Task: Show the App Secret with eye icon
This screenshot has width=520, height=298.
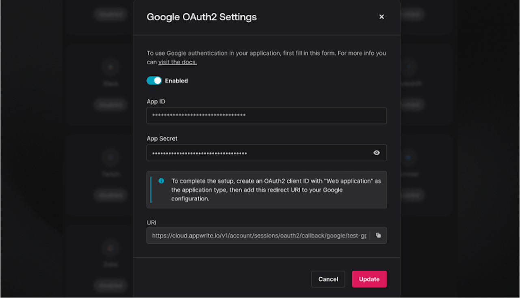Action: tap(377, 153)
